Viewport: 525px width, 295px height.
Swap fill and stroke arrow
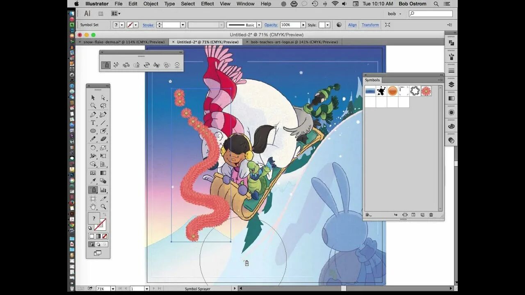[104, 214]
